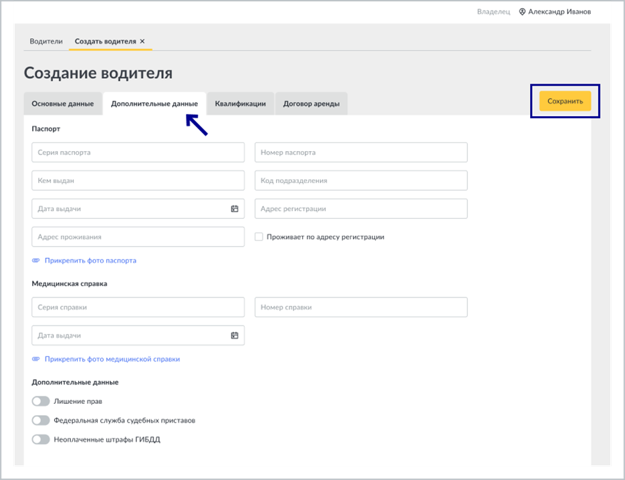The width and height of the screenshot is (625, 480).
Task: Open calendar icon in medical certificate date
Action: (x=235, y=336)
